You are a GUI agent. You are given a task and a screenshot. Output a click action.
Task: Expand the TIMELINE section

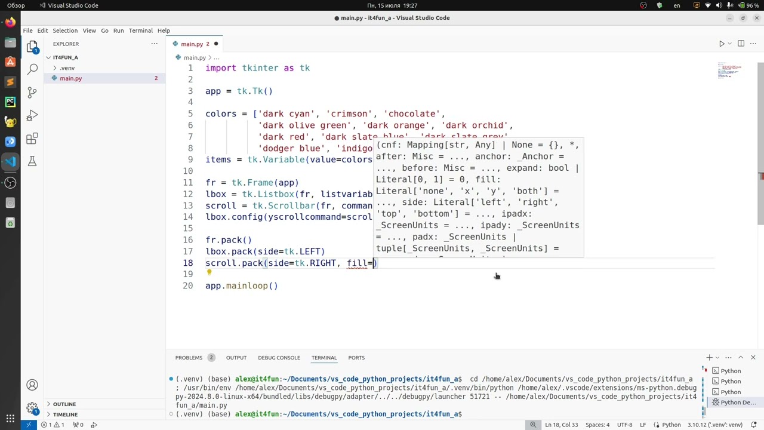click(x=65, y=414)
